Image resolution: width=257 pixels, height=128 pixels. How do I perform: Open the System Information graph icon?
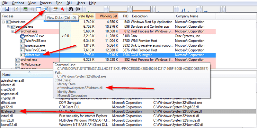pyautogui.click(x=25, y=9)
